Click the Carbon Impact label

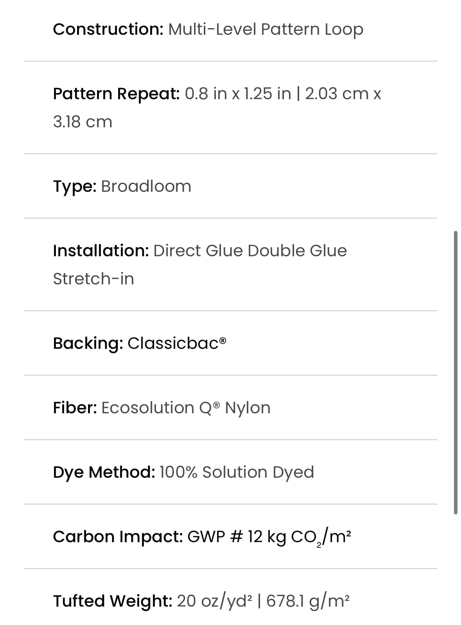point(118,537)
